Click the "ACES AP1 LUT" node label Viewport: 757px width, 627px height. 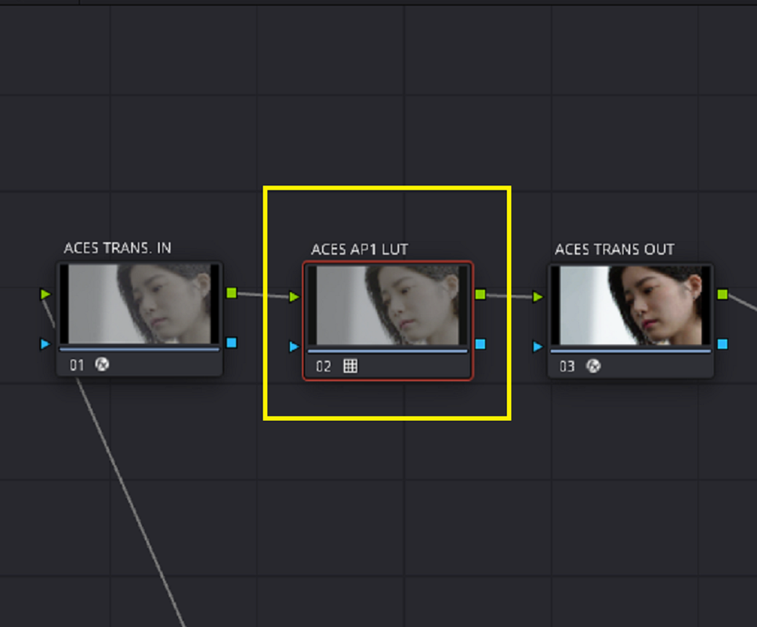click(x=360, y=249)
